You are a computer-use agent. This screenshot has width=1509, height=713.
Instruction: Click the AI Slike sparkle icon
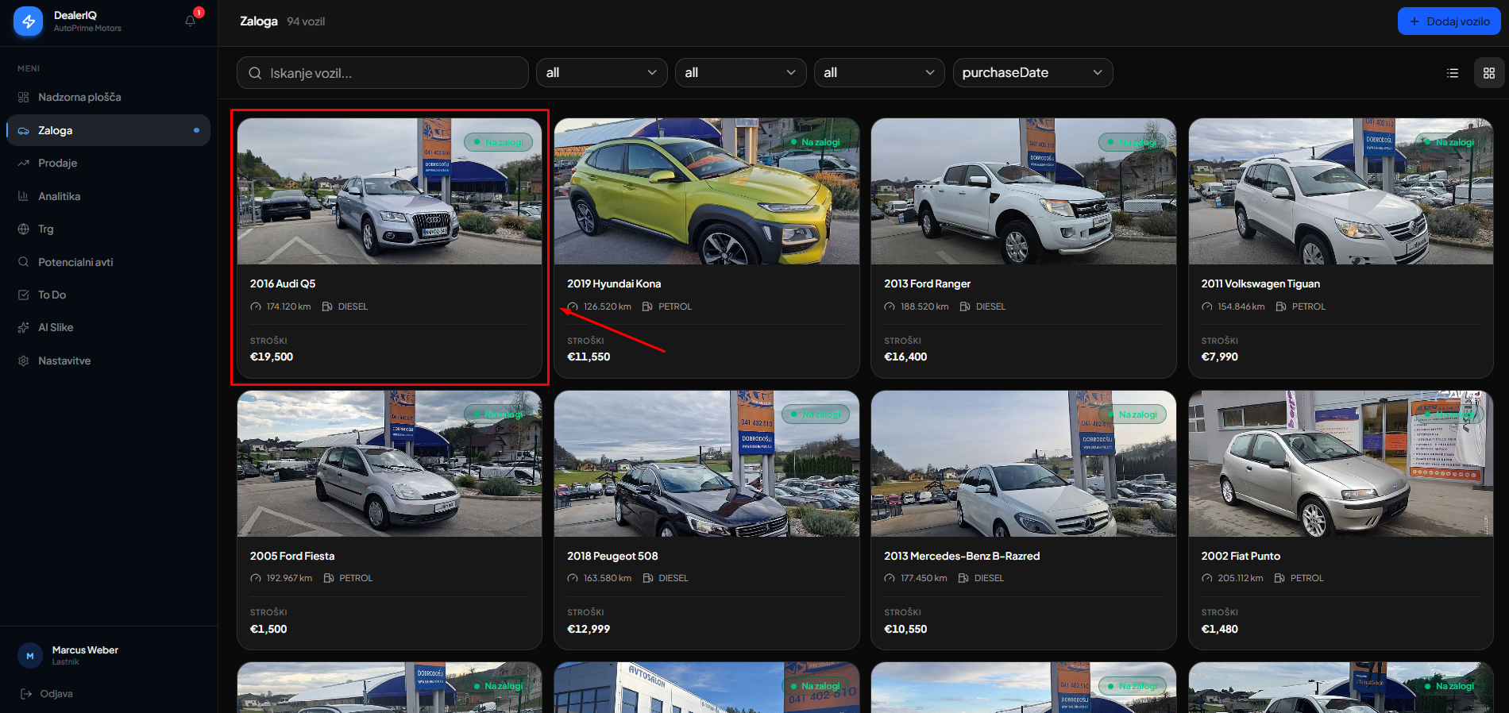23,327
